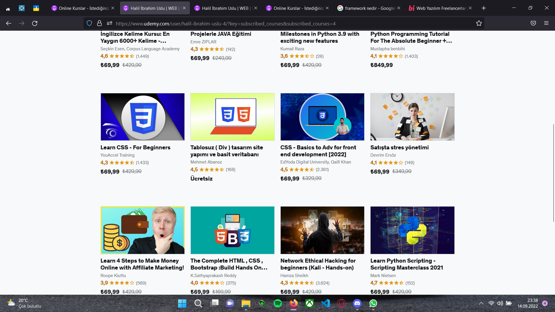Close the Web Yazılım Freelancerlar tab
This screenshot has height=312, width=555.
(470, 8)
